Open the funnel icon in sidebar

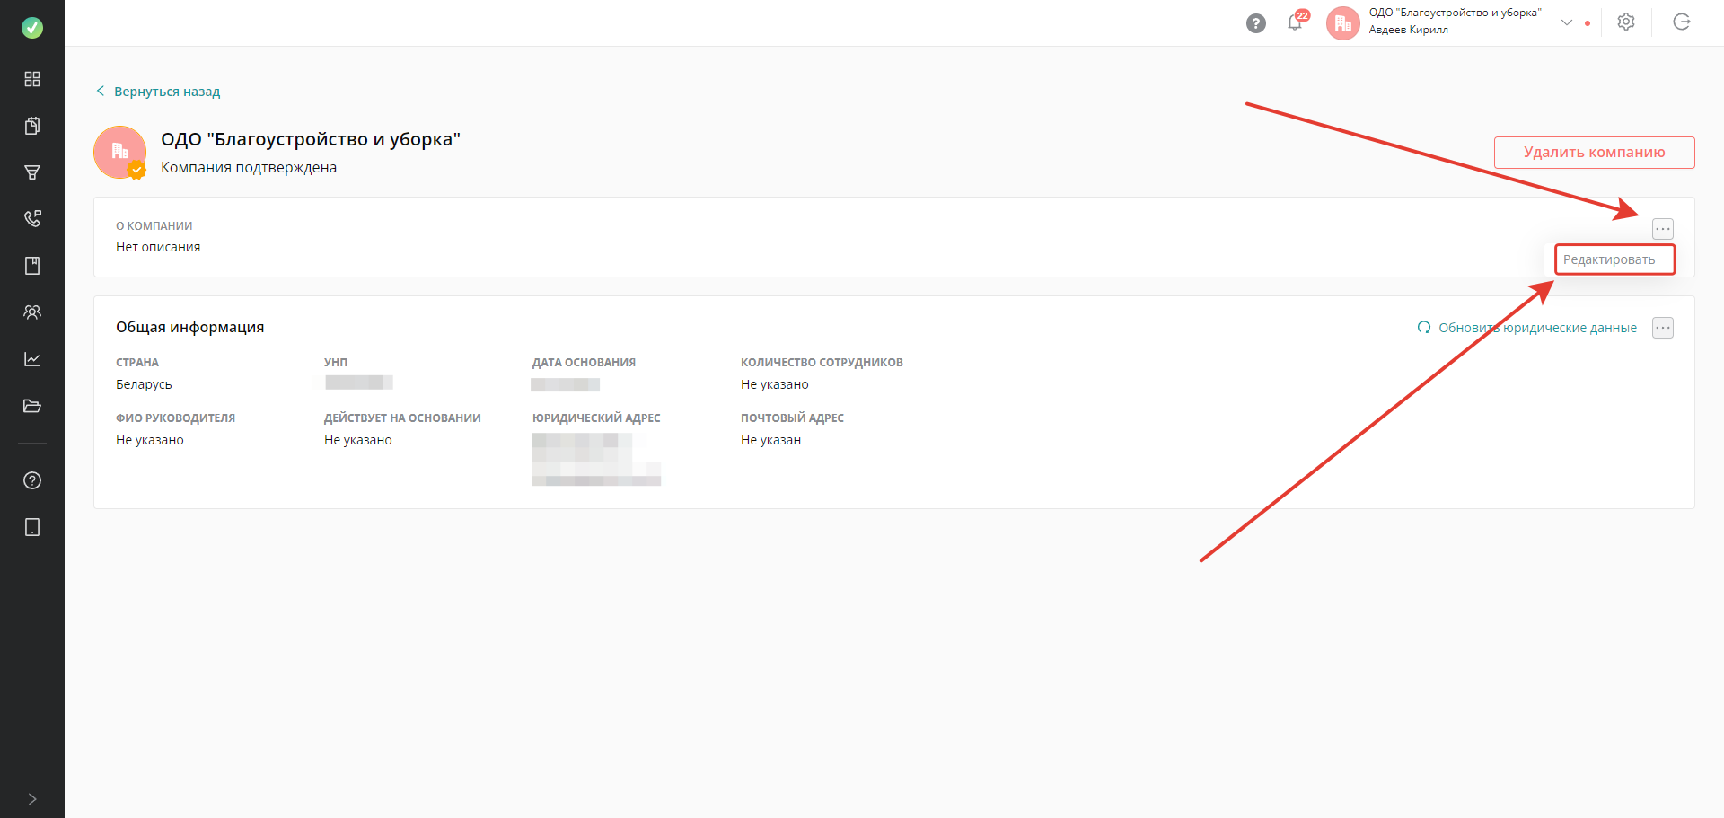point(32,172)
